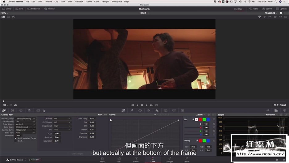Image resolution: width=289 pixels, height=163 pixels.
Task: Open Camera Raw panel options menu
Action: 105,115
